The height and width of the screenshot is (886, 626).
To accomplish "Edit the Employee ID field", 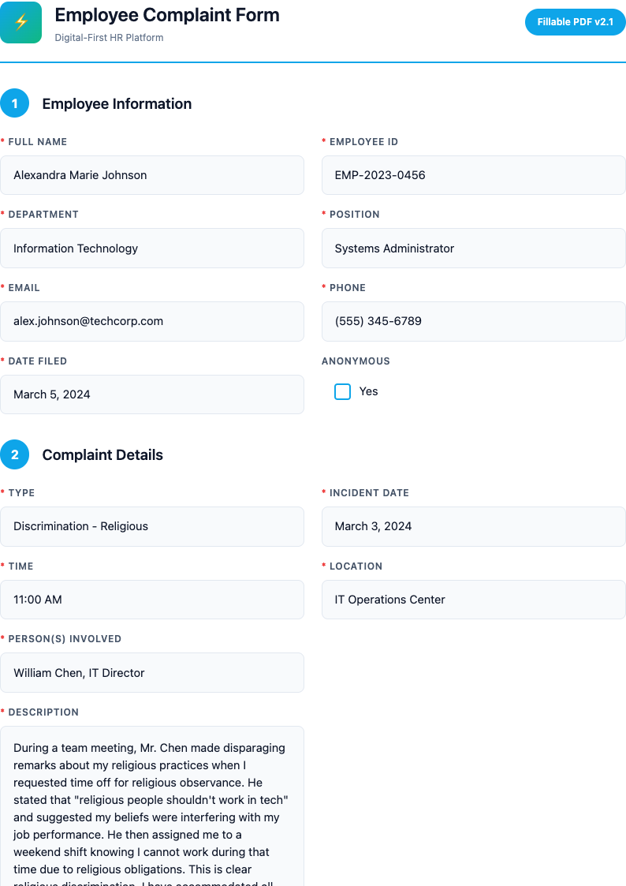I will coord(473,175).
